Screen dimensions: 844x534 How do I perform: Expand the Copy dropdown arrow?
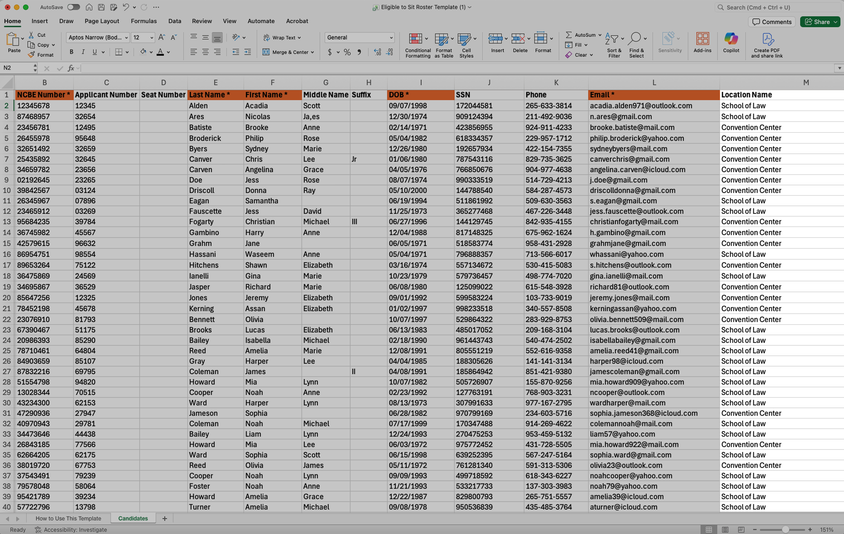53,45
